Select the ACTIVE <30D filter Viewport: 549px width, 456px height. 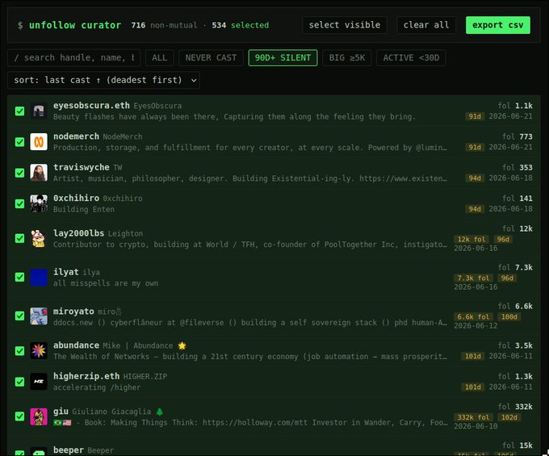pos(411,58)
